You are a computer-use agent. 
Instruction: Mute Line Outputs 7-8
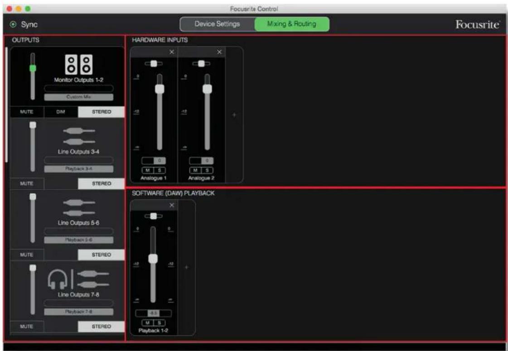pyautogui.click(x=27, y=327)
